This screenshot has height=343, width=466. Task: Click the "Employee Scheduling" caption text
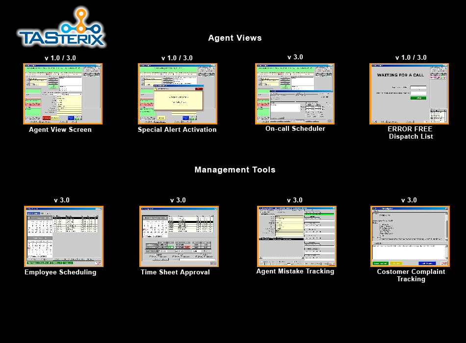pos(60,272)
